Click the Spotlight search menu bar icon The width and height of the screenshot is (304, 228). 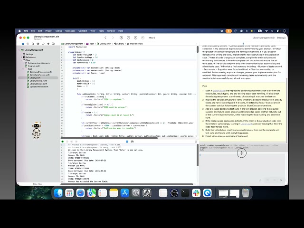coord(272,31)
